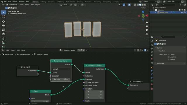Hide BezierCurve in viewport via eye icon
Image resolution: width=187 pixels, height=105 pixels.
point(182,12)
